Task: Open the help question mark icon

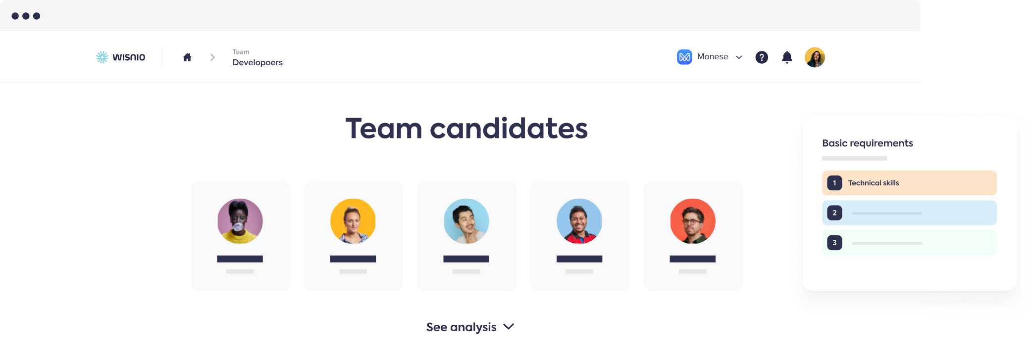Action: [762, 57]
